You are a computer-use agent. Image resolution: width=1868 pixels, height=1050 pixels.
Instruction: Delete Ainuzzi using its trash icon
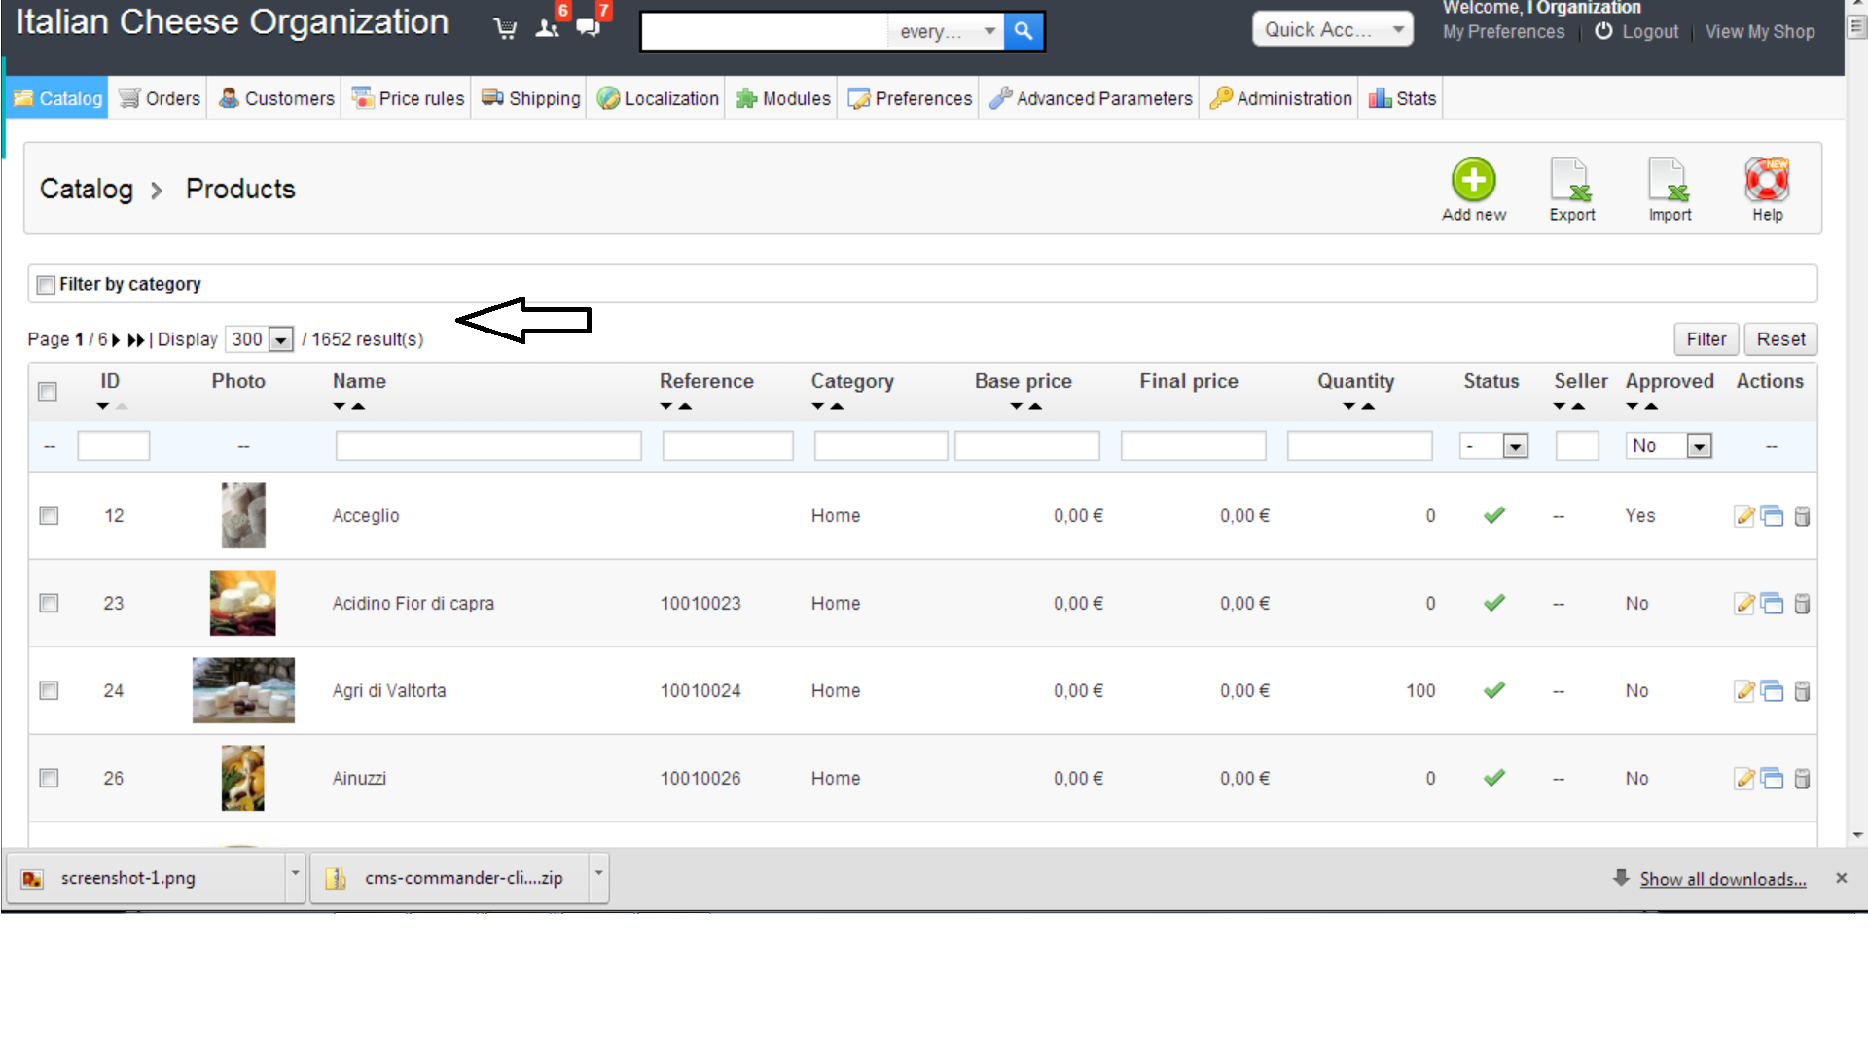tap(1802, 779)
